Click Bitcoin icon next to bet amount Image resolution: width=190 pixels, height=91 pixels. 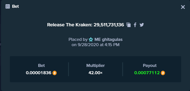(x=54, y=73)
